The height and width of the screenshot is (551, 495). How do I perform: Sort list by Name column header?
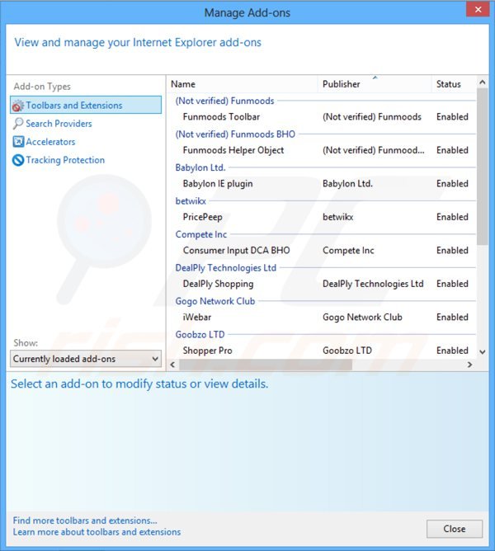tap(243, 84)
